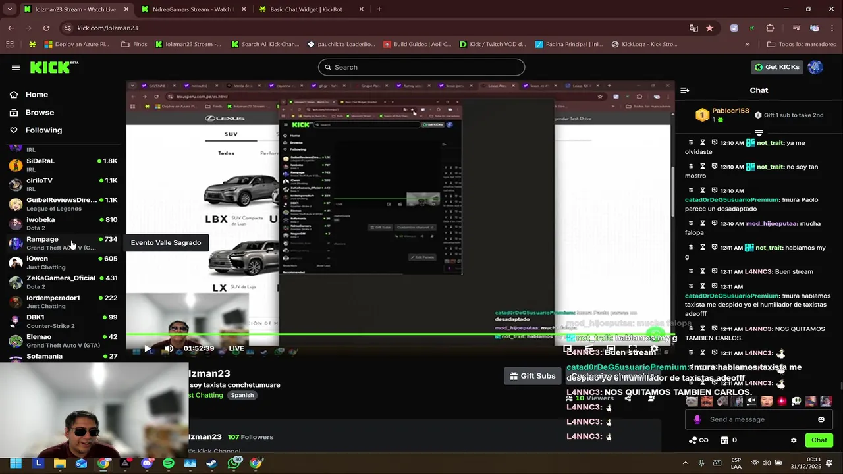Open the Finds bookmark folder
843x474 pixels.
coord(134,45)
